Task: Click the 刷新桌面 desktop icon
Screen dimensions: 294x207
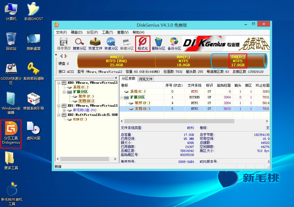Action: tap(33, 42)
